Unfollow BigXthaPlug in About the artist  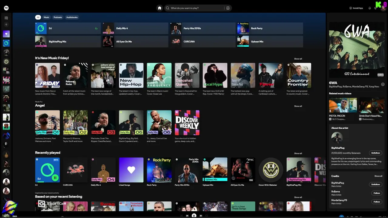[376, 153]
